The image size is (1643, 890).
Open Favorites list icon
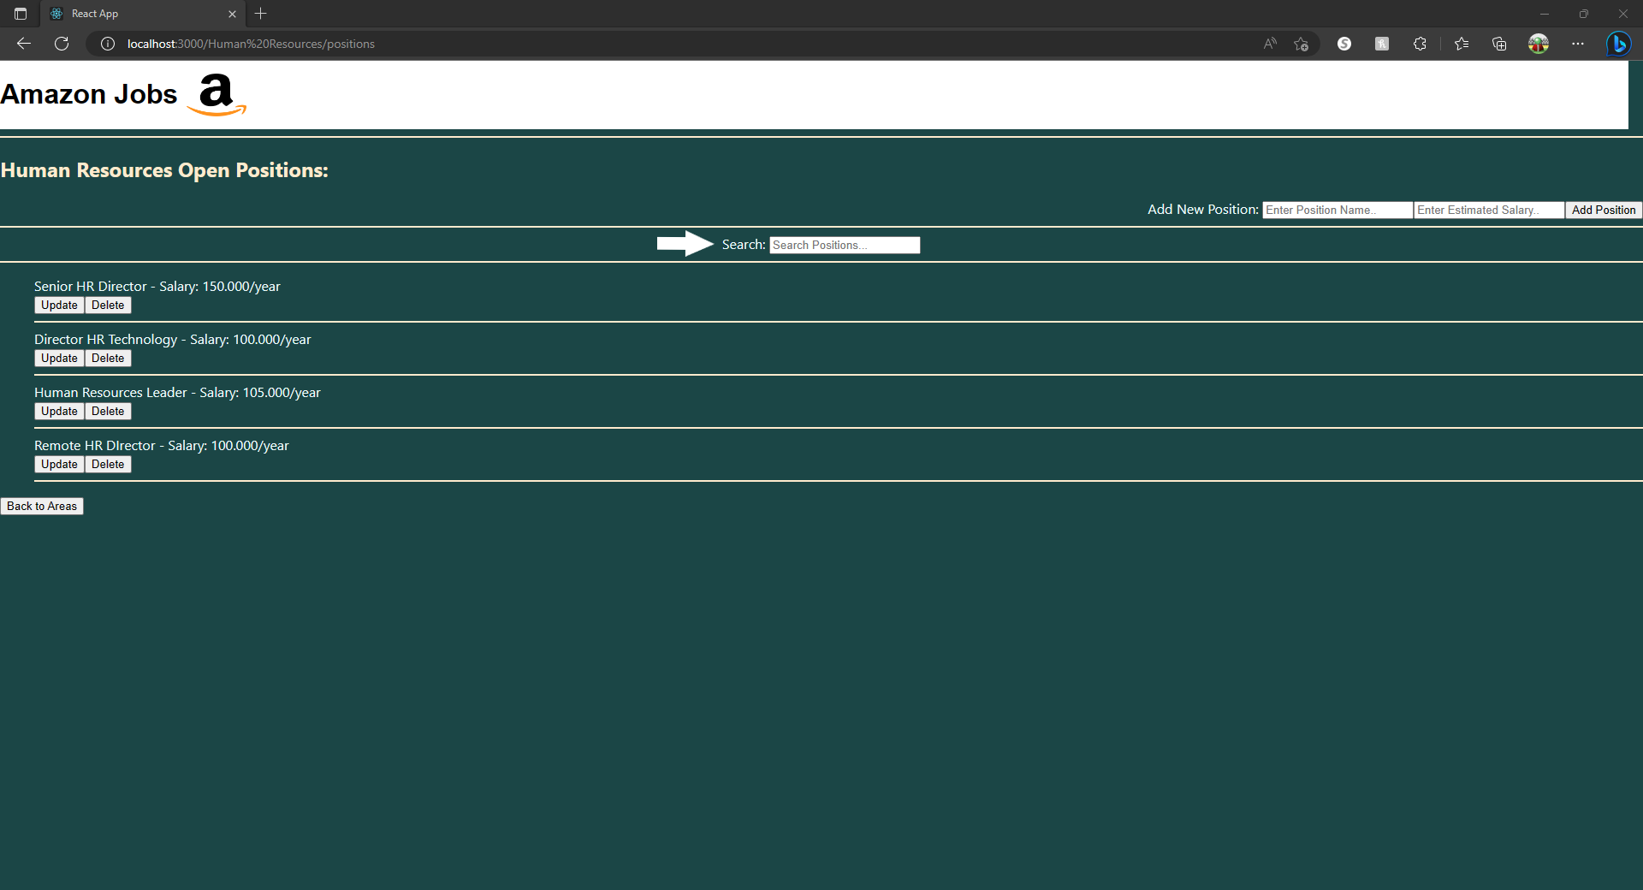pyautogui.click(x=1462, y=44)
